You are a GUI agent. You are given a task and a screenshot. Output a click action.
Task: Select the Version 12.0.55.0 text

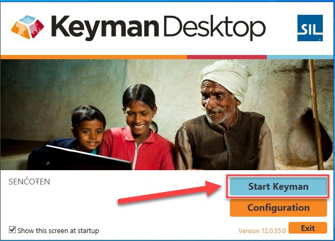tap(262, 231)
